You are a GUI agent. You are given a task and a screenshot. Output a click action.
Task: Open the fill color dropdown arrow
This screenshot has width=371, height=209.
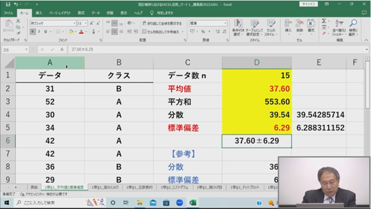click(75, 31)
